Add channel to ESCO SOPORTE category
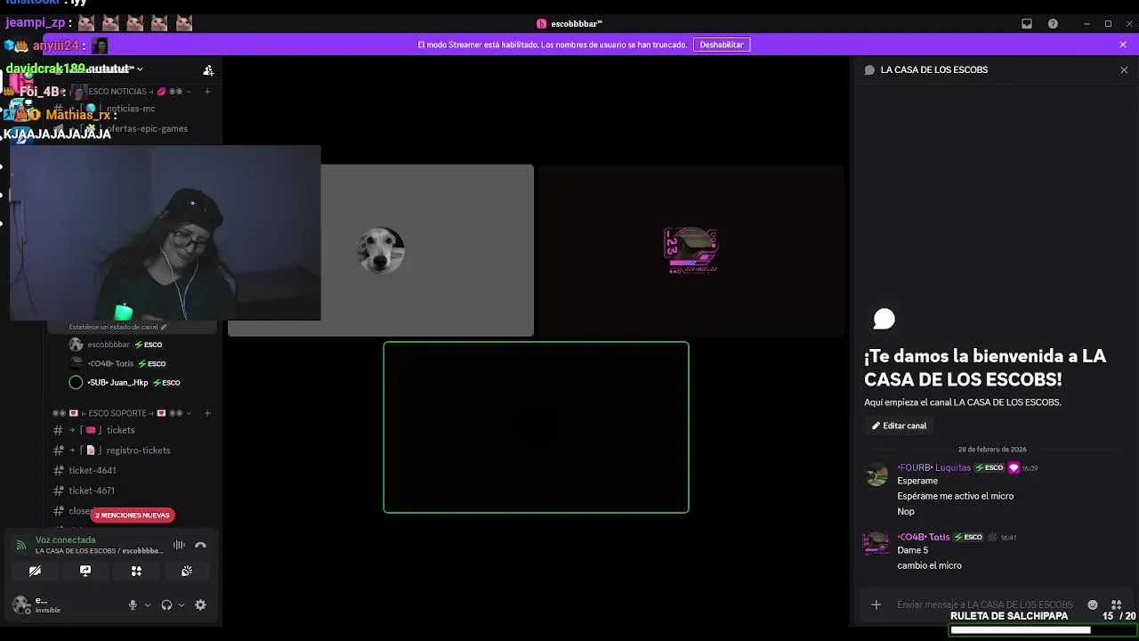The height and width of the screenshot is (641, 1139). click(x=207, y=413)
